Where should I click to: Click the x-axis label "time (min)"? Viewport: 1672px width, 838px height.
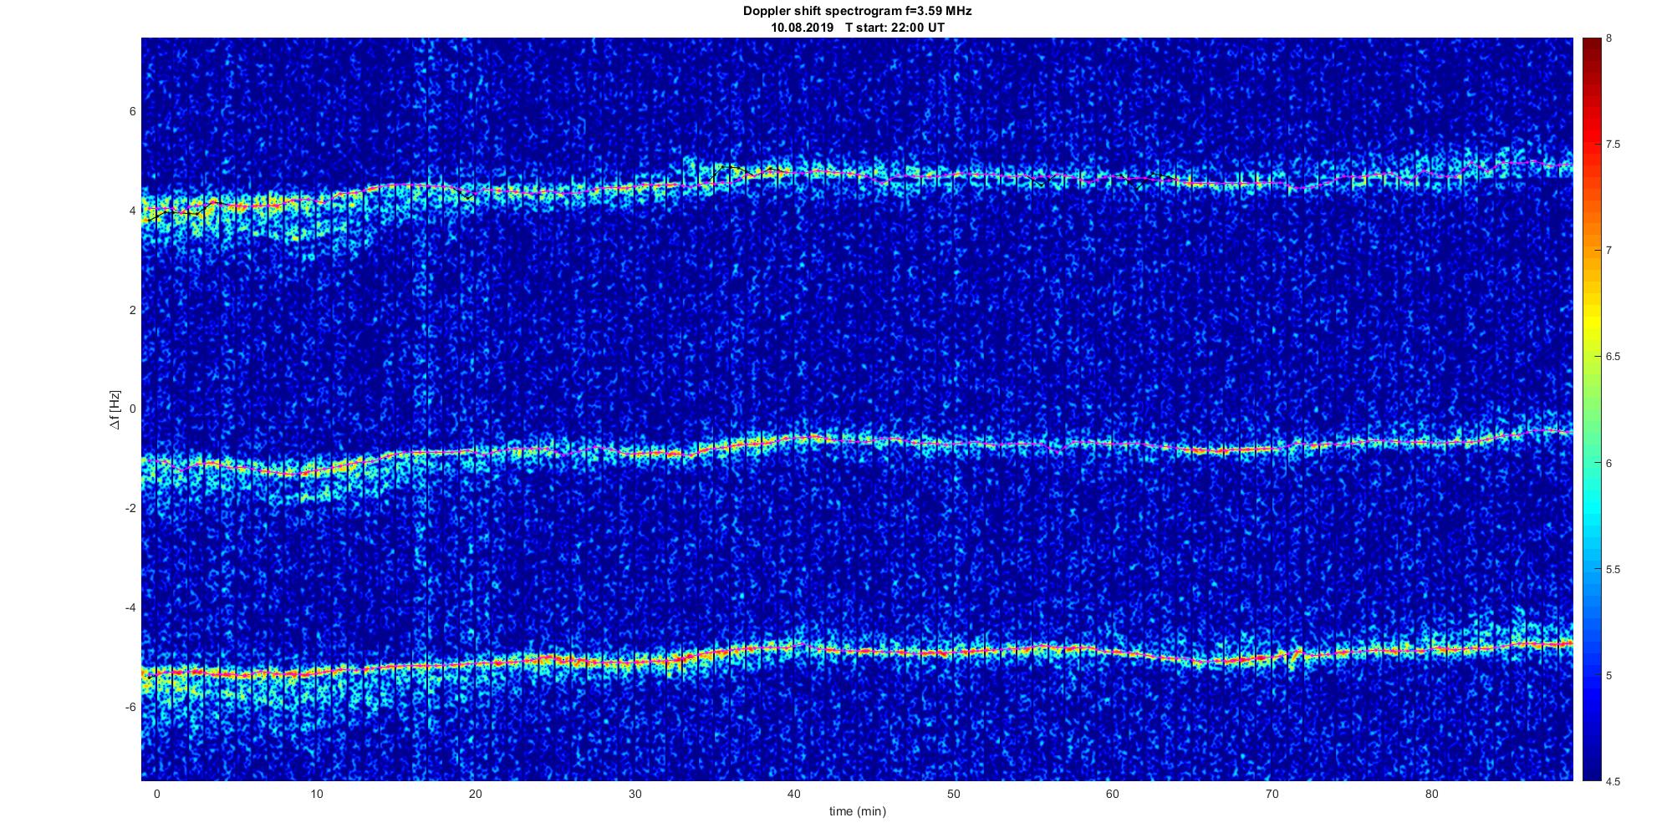(x=857, y=811)
